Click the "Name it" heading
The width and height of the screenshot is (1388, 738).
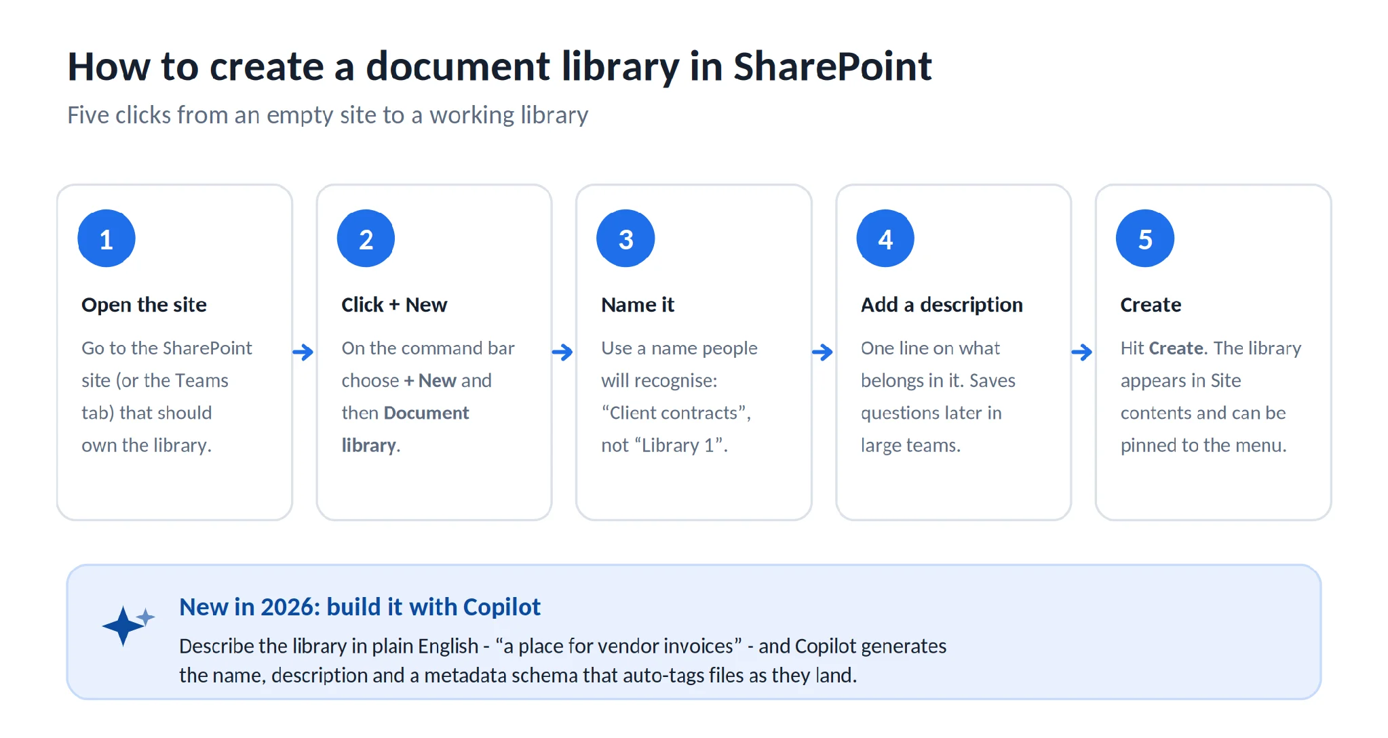coord(638,305)
